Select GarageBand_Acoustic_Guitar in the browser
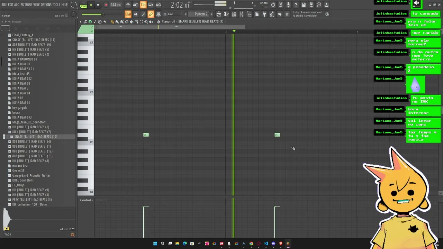Screen dimensions: 443x249 coord(31,175)
